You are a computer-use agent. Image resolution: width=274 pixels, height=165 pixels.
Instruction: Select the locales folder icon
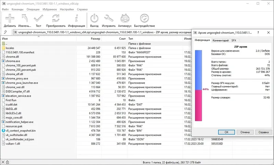point(3,48)
